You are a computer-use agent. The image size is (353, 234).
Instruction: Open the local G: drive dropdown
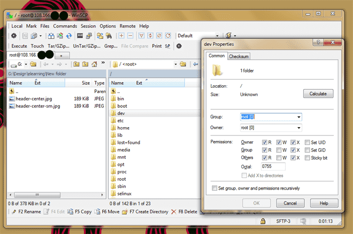tap(26, 64)
